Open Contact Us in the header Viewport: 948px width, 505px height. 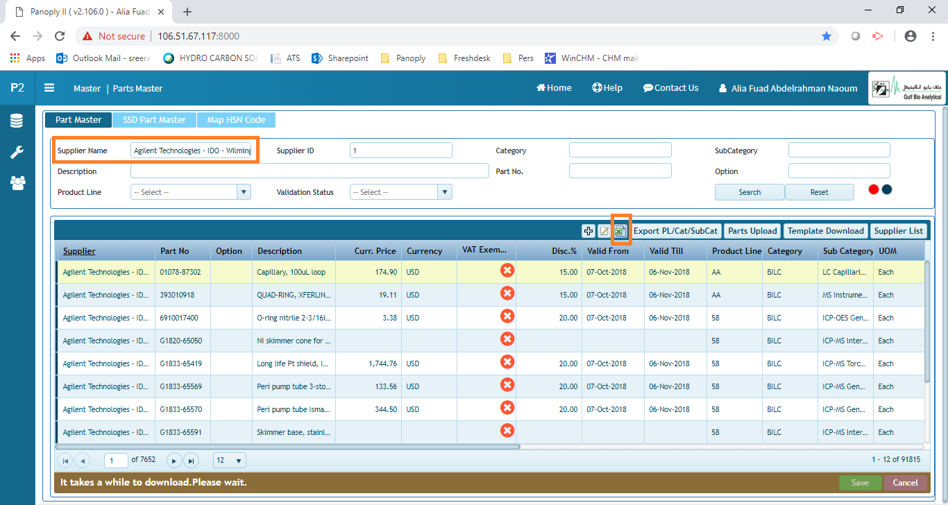tap(670, 87)
